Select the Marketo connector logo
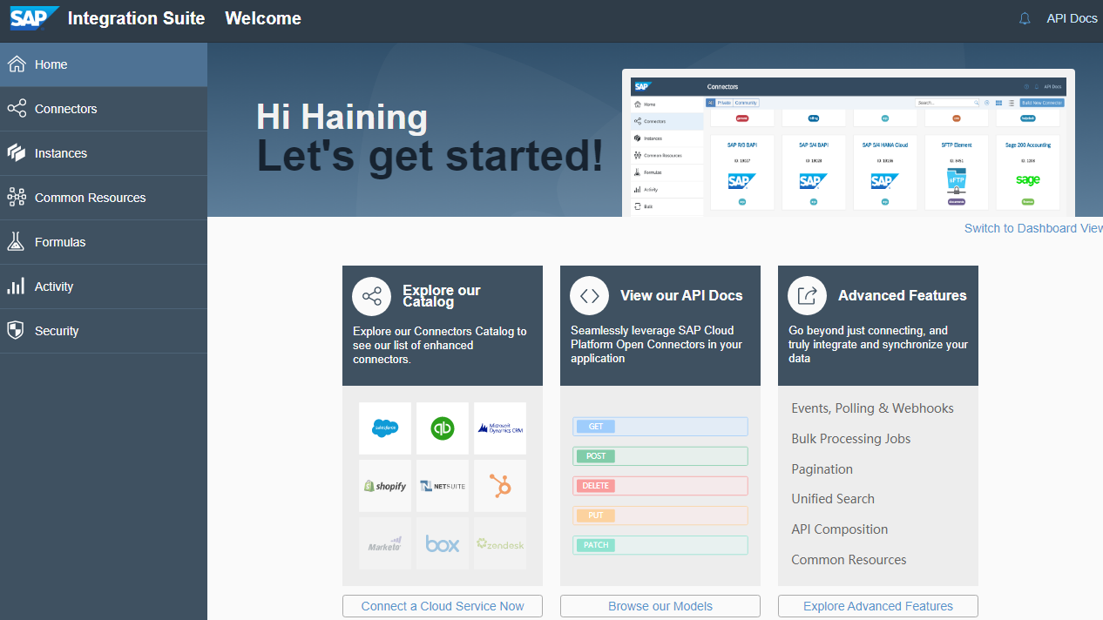Screen dimensions: 1103x620 click(385, 543)
